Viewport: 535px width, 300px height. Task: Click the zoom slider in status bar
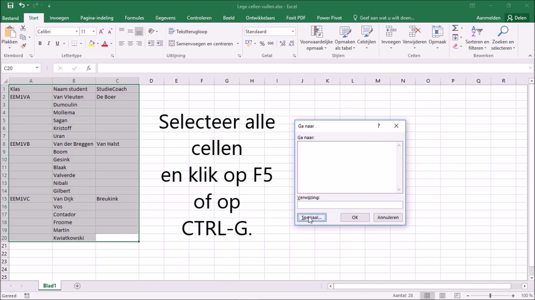pos(490,296)
